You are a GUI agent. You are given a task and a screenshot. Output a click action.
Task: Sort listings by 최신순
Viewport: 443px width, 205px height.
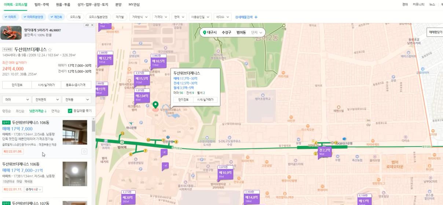pos(20,111)
